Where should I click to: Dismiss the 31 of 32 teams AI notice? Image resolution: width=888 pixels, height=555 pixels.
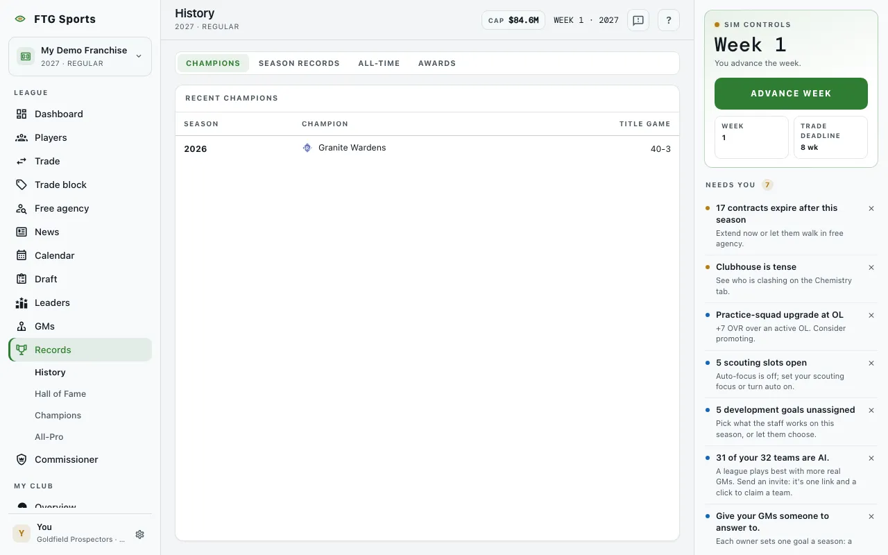871,458
